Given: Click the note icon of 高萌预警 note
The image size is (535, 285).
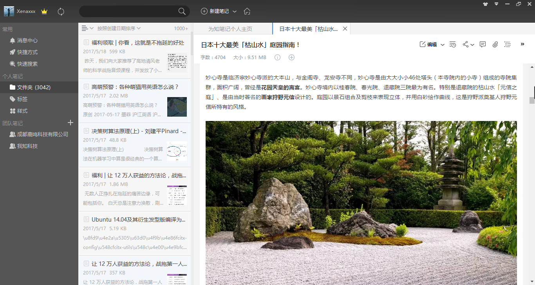Looking at the screenshot, I should (86, 87).
